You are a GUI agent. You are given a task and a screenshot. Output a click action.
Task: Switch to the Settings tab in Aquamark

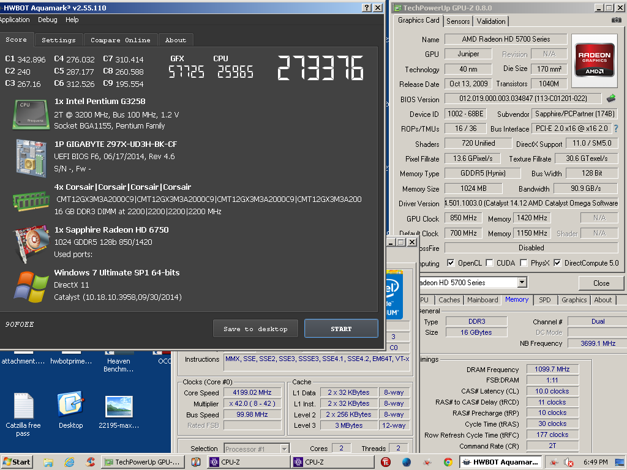click(x=58, y=40)
